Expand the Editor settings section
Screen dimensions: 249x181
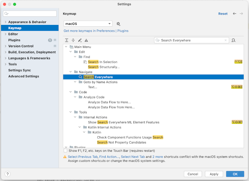click(6, 34)
